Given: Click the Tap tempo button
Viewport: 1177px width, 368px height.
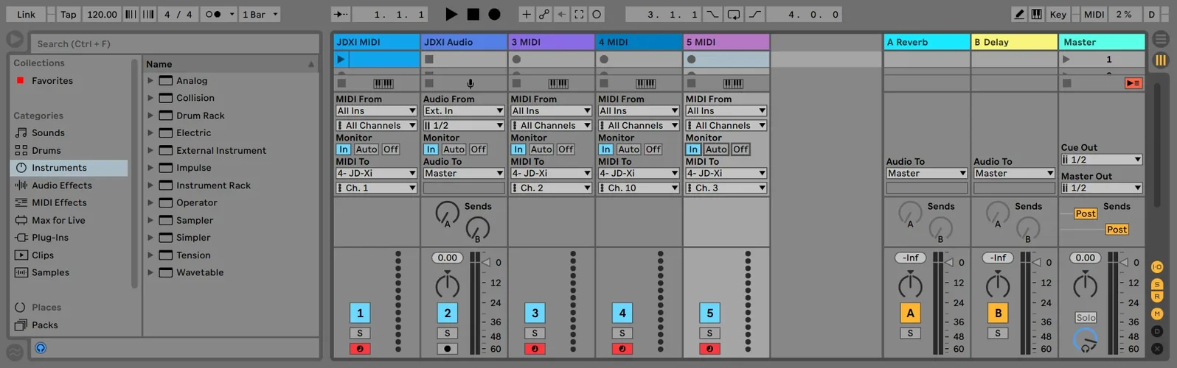Looking at the screenshot, I should tap(68, 14).
